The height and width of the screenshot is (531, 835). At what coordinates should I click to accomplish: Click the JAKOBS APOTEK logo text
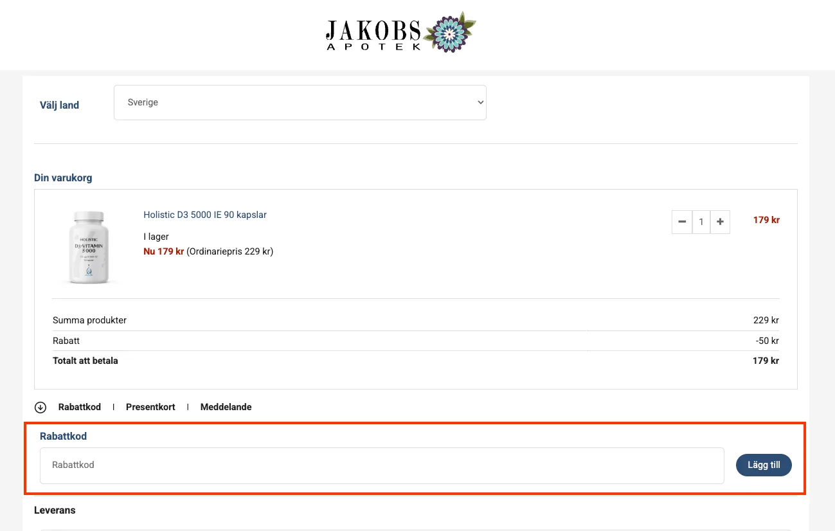[373, 35]
